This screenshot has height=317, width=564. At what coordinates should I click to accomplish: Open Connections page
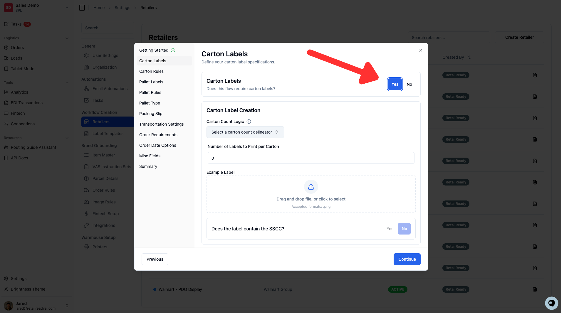pyautogui.click(x=23, y=124)
